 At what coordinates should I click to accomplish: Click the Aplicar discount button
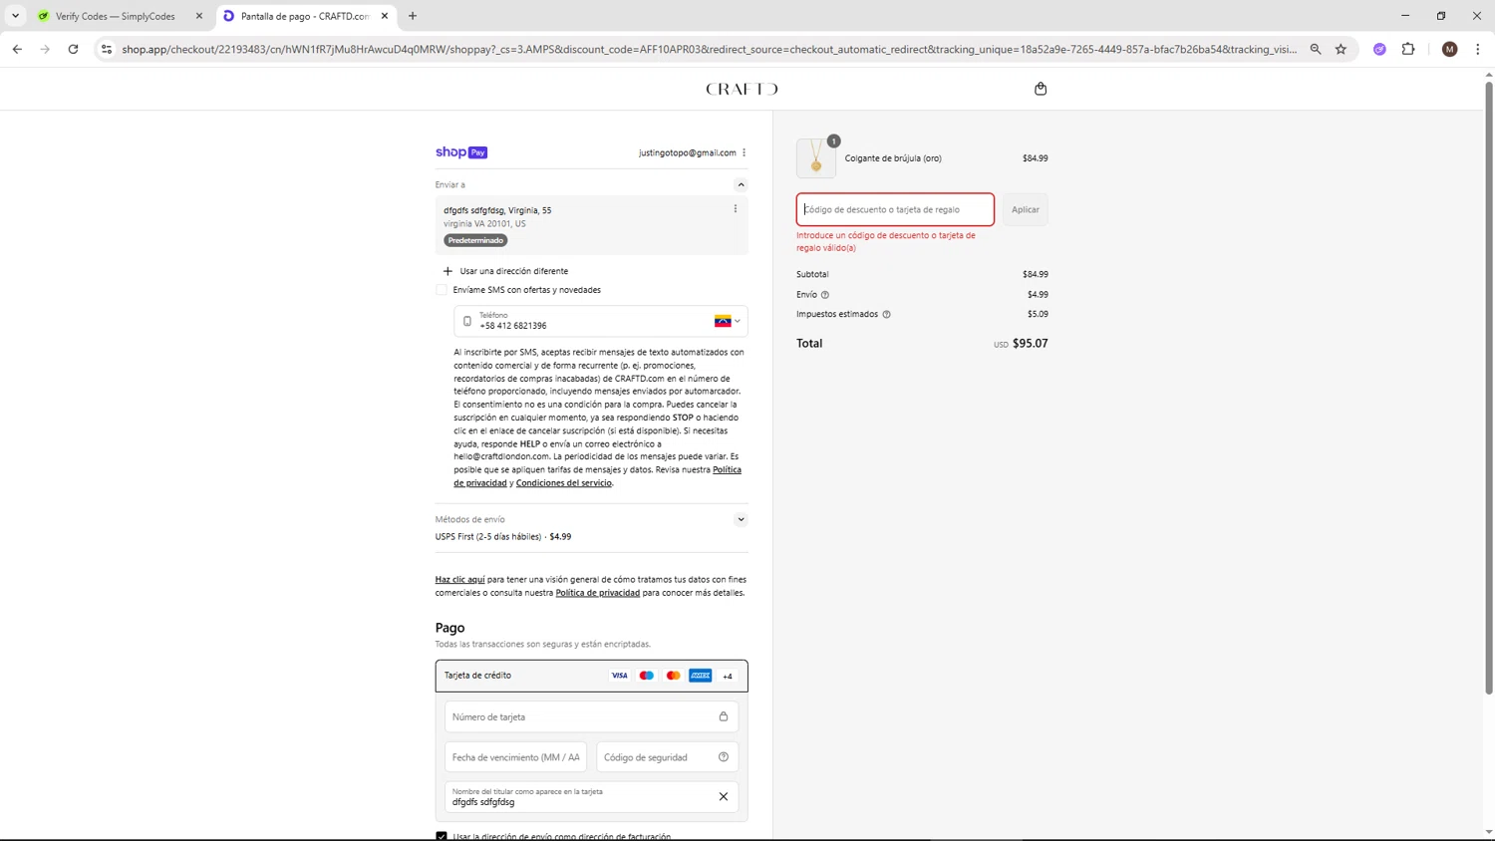1025,209
